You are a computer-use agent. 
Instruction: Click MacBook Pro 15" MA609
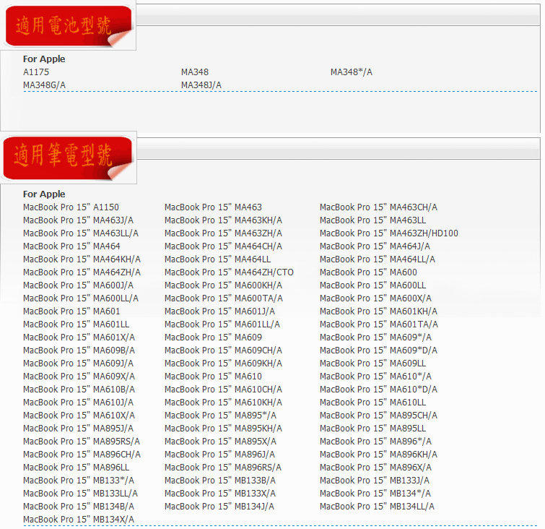click(213, 337)
